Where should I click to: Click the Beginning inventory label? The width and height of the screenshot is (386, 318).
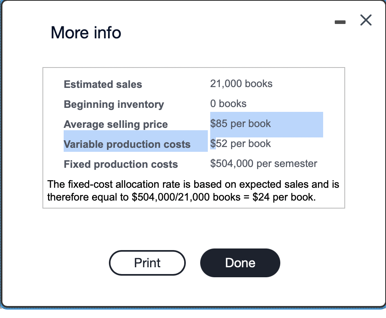pos(114,104)
